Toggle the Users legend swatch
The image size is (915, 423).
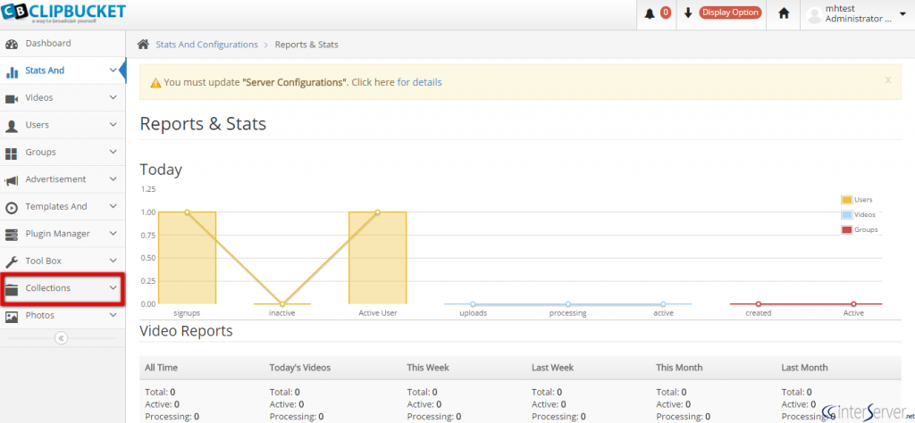[x=847, y=200]
